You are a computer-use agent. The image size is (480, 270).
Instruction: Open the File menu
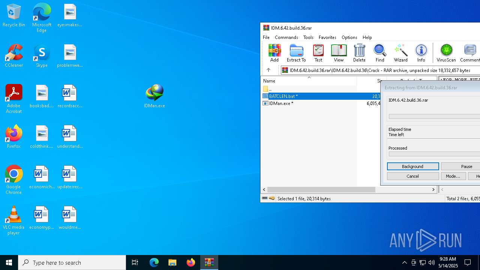click(x=266, y=37)
